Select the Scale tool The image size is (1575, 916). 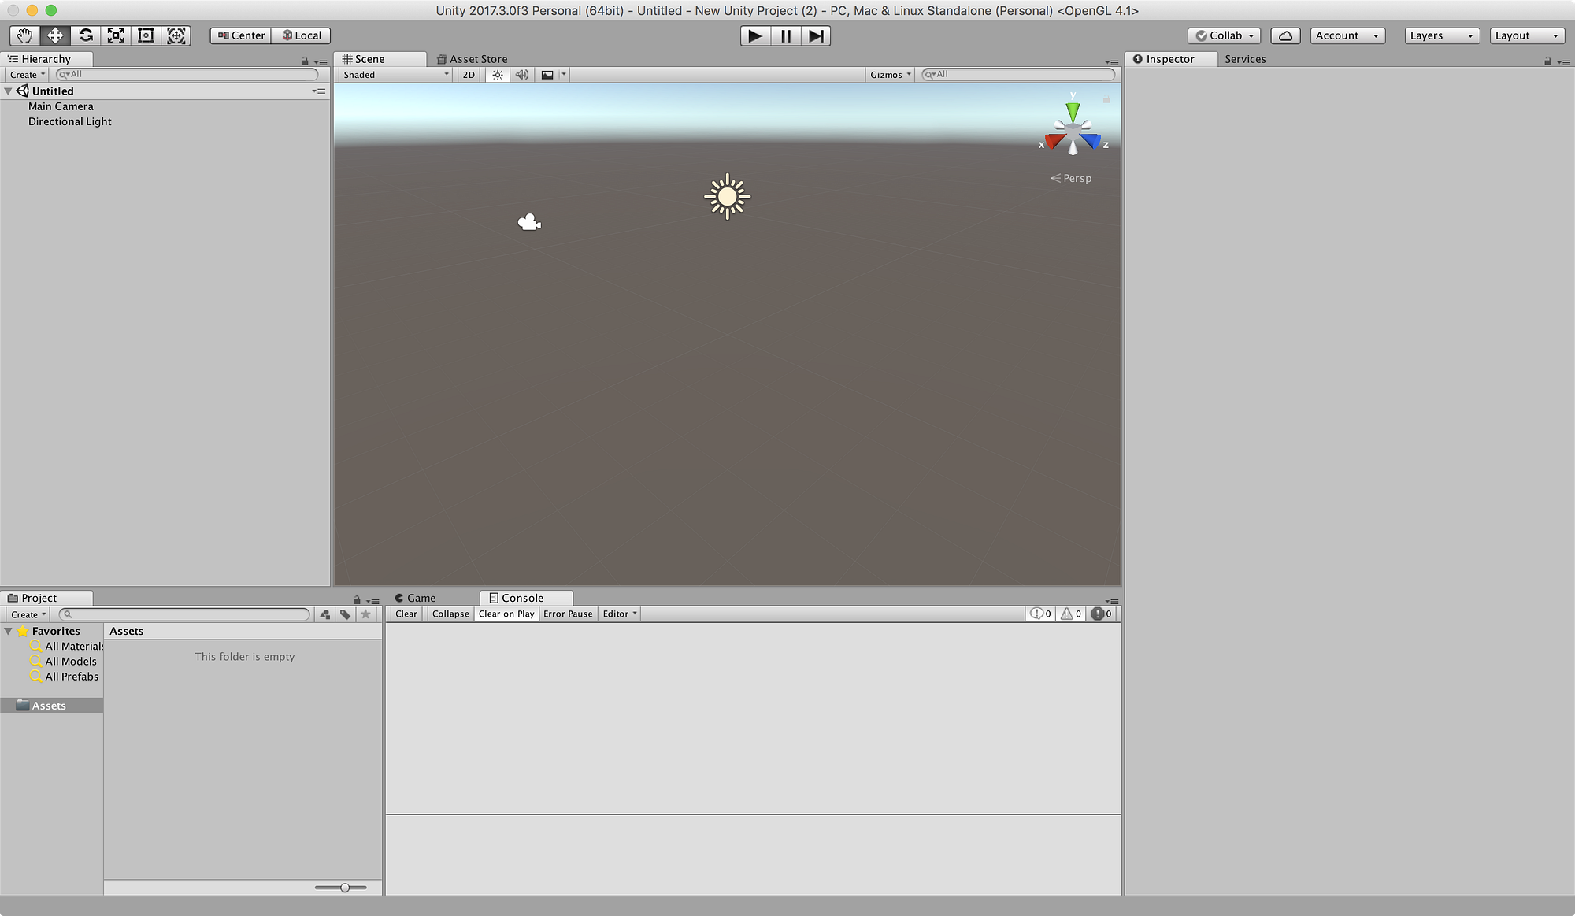pyautogui.click(x=116, y=35)
